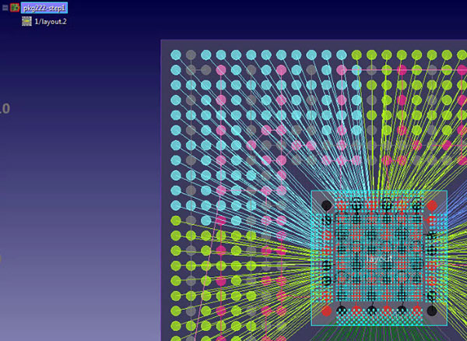The image size is (467, 341).
Task: Open the 1/layout.2 tree entry
Action: 49,22
